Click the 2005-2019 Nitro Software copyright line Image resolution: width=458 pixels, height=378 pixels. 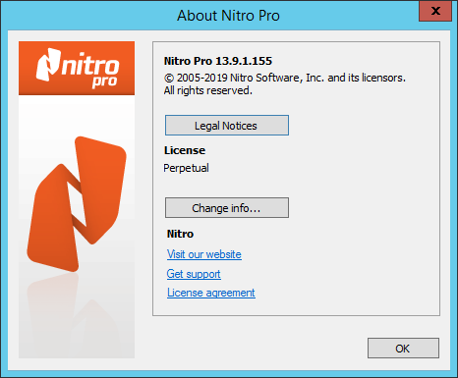click(x=285, y=78)
